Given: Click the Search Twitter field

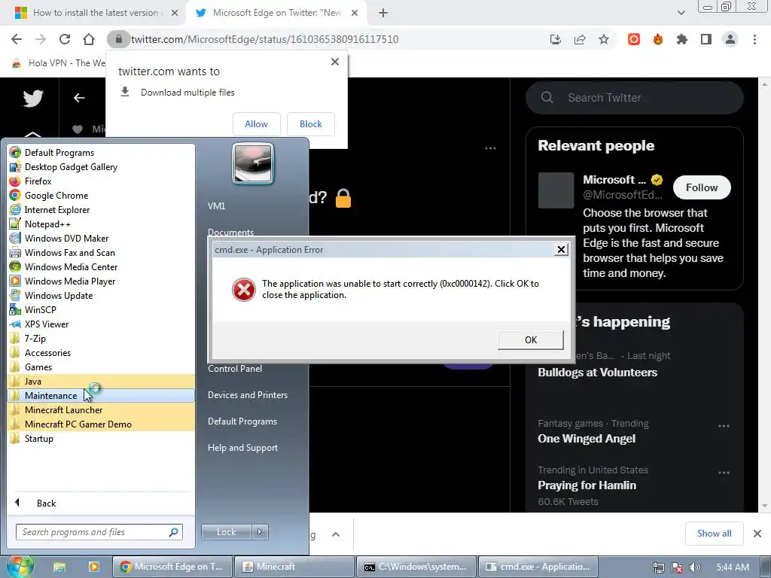Looking at the screenshot, I should tap(635, 97).
